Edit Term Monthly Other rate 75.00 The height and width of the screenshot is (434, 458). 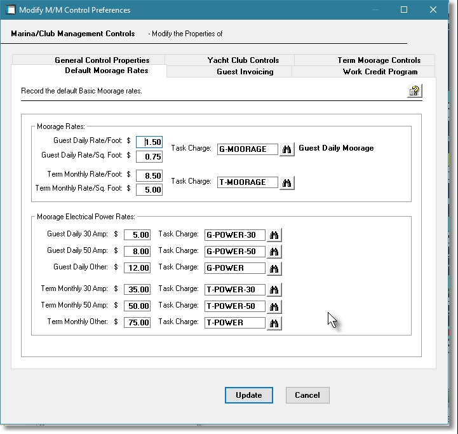click(137, 322)
